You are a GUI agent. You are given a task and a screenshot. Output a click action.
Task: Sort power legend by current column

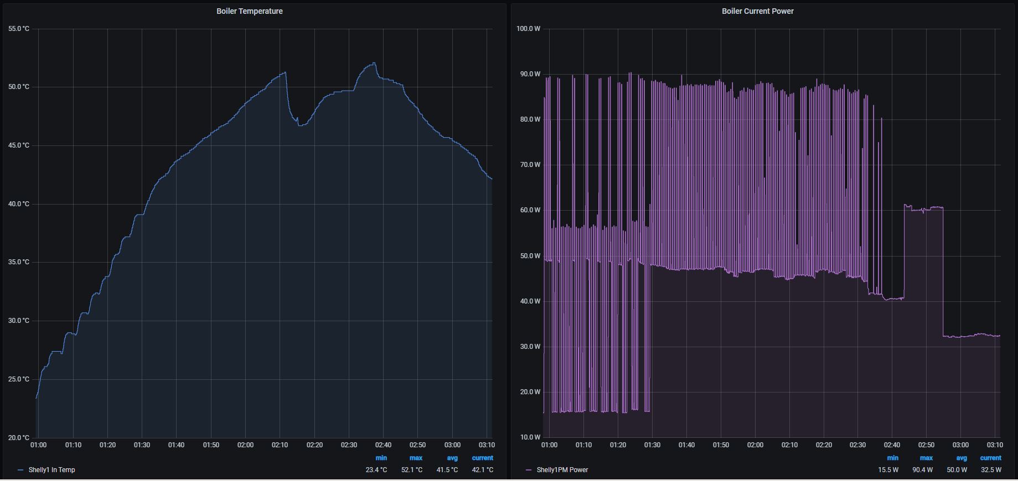pyautogui.click(x=990, y=458)
